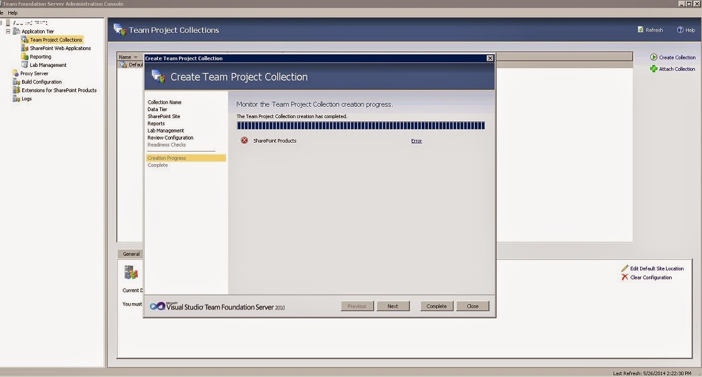The height and width of the screenshot is (377, 702).
Task: Click the Default collection row icon
Action: 123,65
